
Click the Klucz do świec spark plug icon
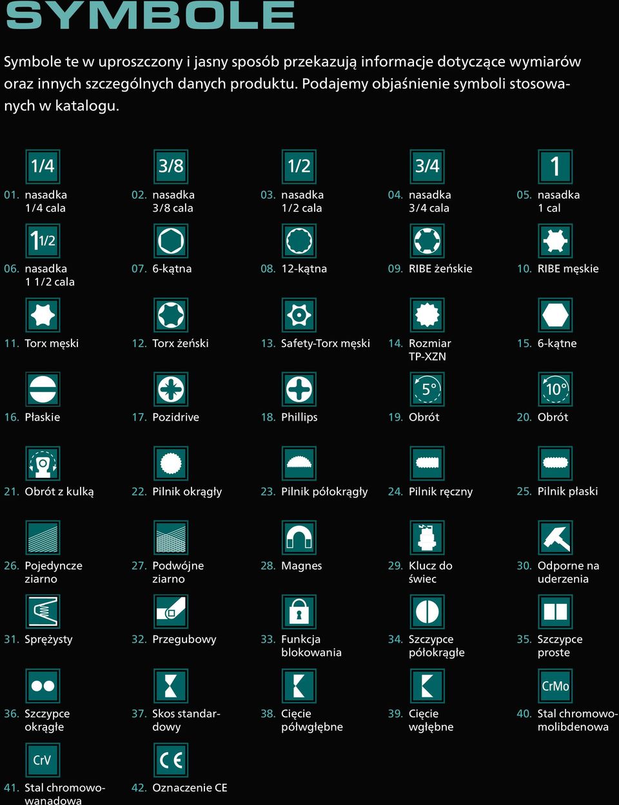[427, 537]
